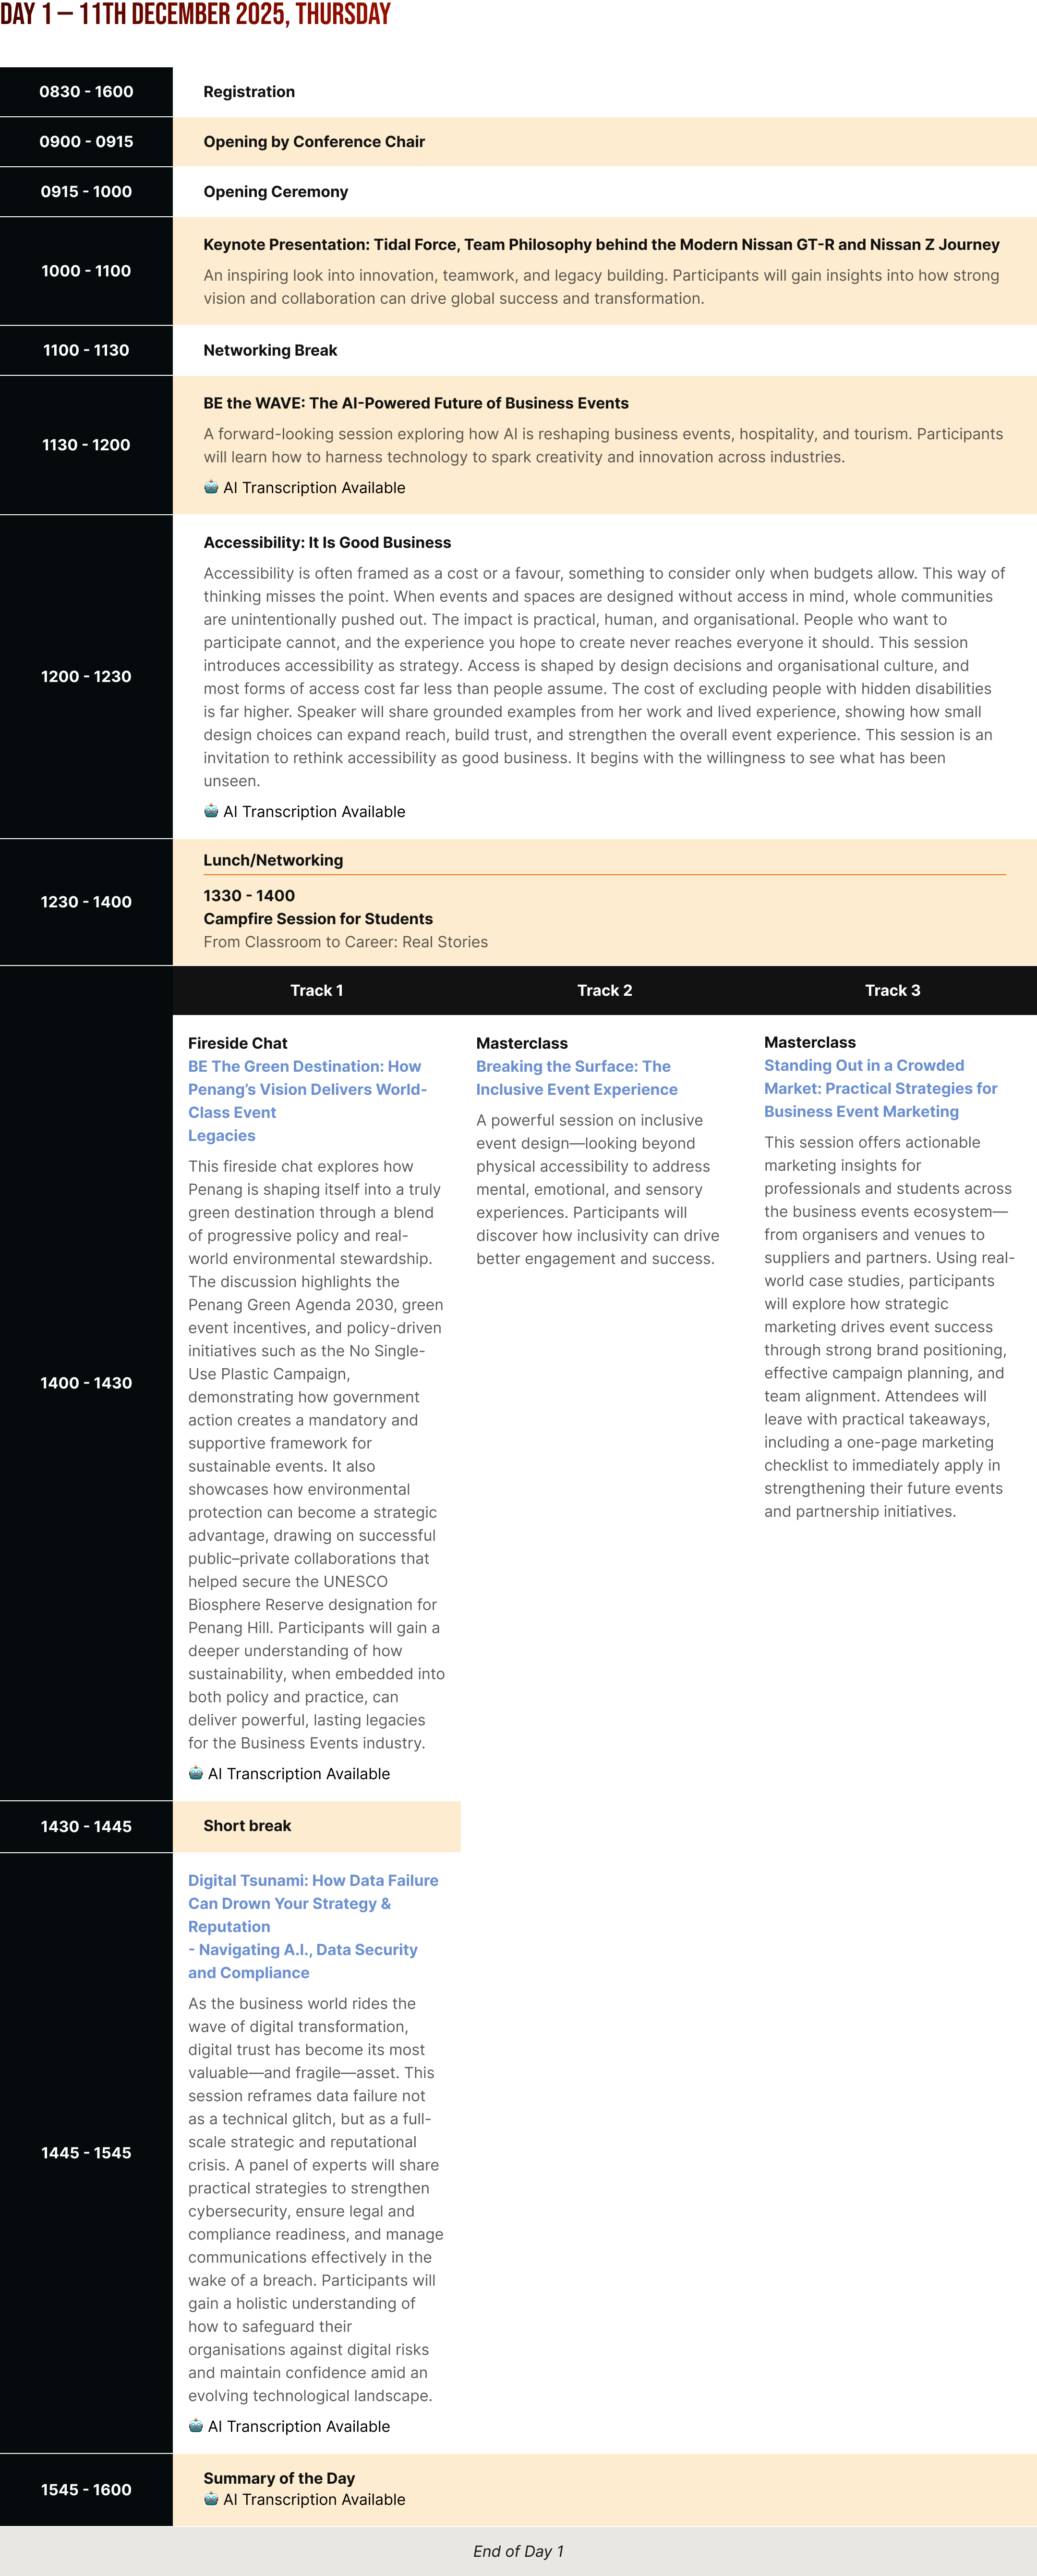Click the Registration row label
1037x2576 pixels.
249,92
